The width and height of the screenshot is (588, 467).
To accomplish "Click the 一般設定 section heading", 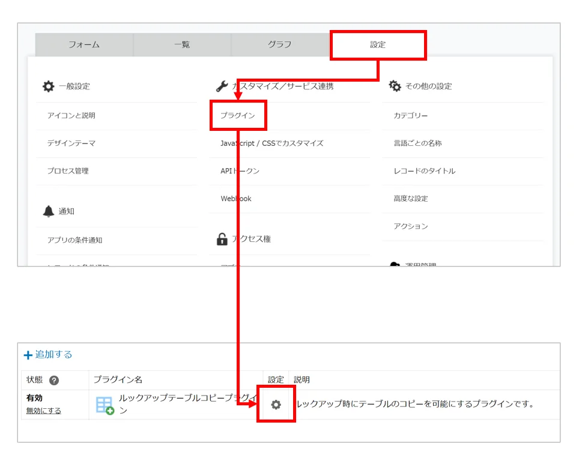I will pyautogui.click(x=74, y=86).
